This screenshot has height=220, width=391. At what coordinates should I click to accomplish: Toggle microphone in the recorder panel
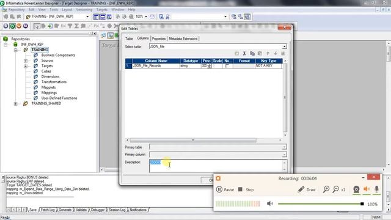coord(376,189)
